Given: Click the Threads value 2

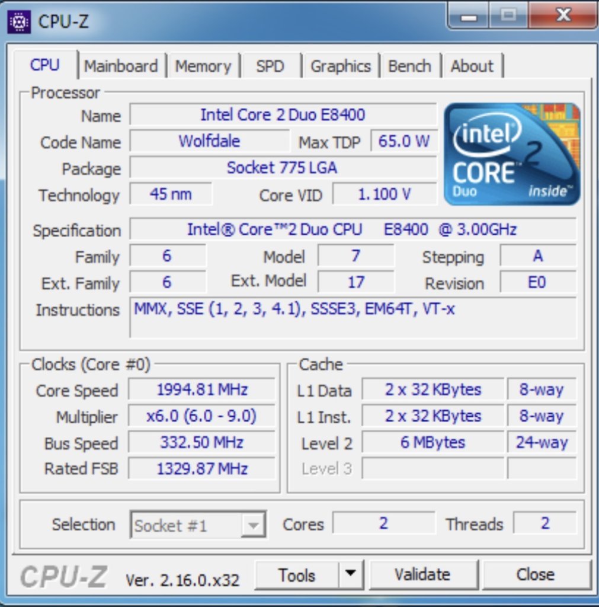Looking at the screenshot, I should pyautogui.click(x=545, y=523).
